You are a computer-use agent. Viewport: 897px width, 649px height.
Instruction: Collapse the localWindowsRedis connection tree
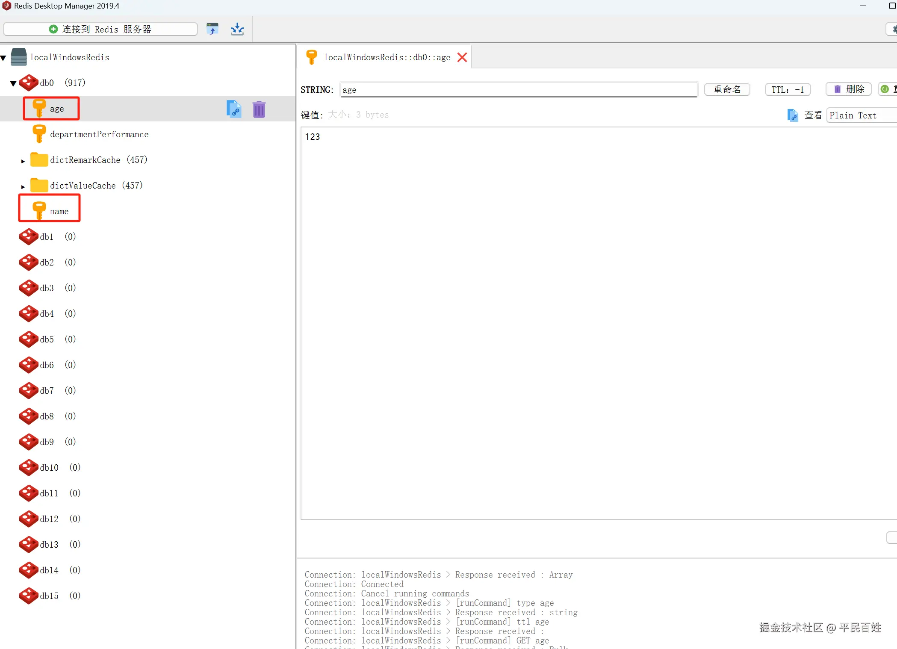[3, 58]
